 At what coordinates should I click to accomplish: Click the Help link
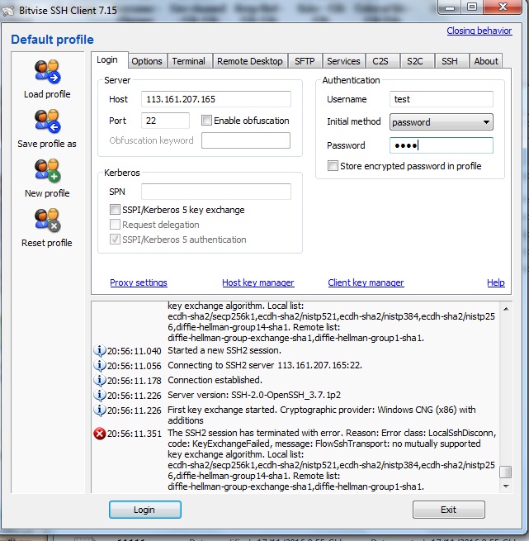tap(495, 282)
